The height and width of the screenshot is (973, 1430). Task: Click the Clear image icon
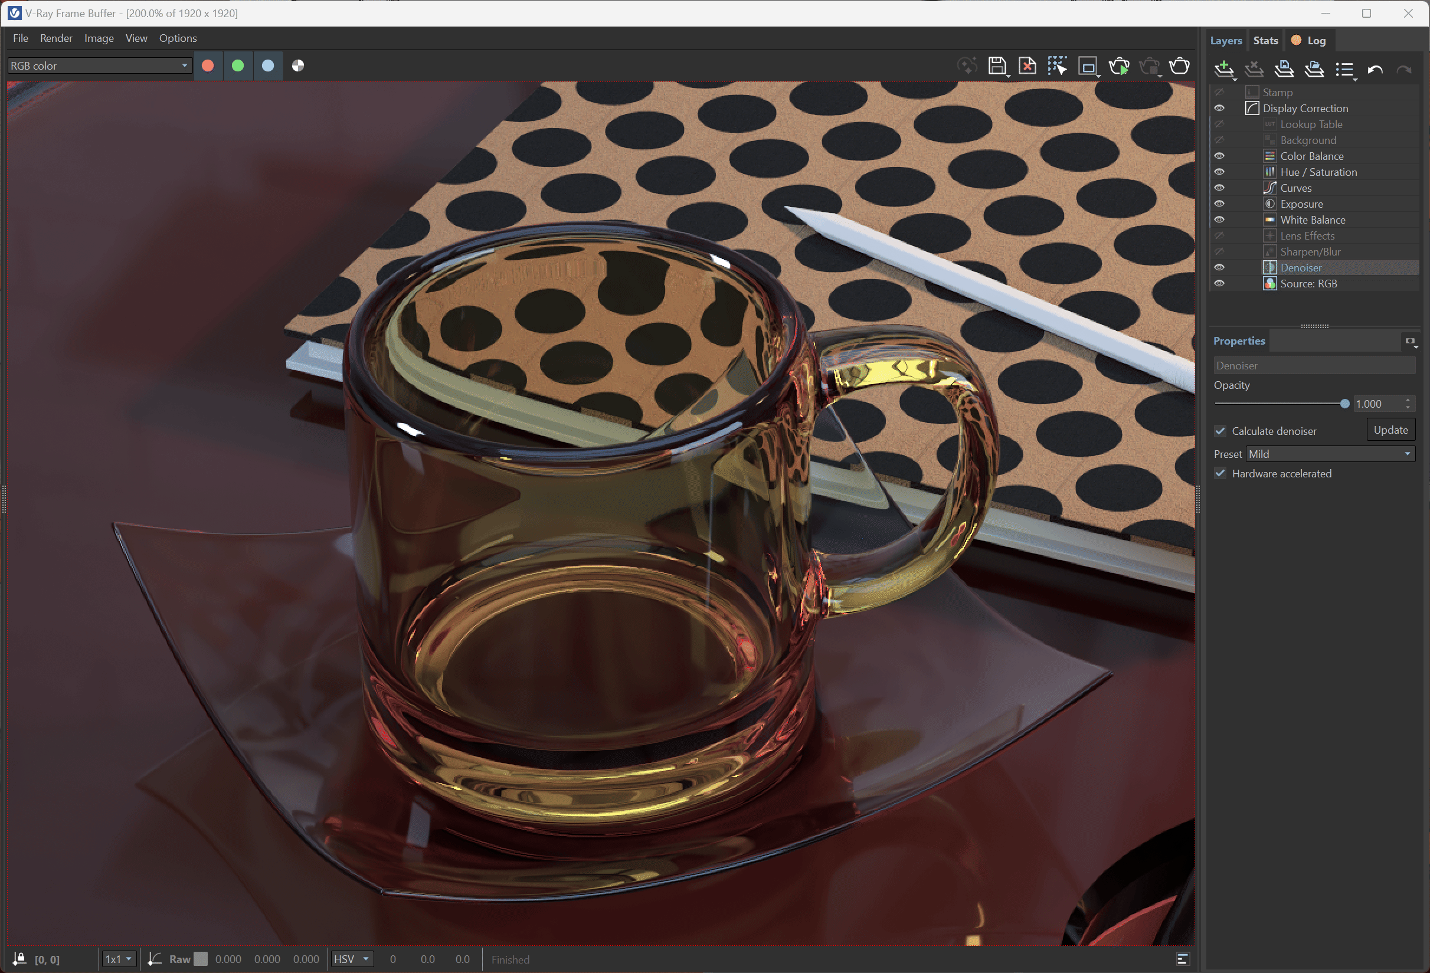tap(1027, 66)
